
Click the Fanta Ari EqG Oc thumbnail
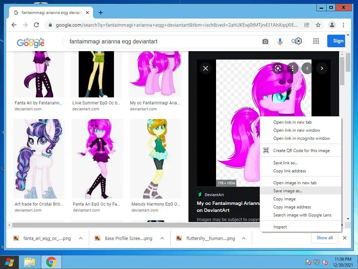point(97,159)
